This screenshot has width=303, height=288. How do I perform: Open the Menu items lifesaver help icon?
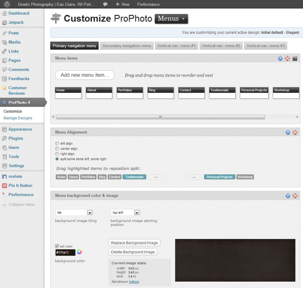[287, 59]
